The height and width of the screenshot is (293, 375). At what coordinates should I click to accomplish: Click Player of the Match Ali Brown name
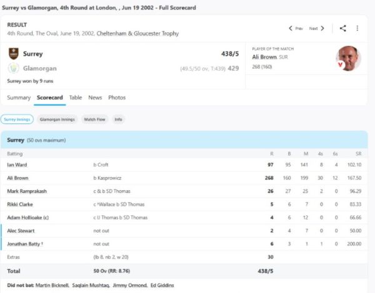[264, 56]
